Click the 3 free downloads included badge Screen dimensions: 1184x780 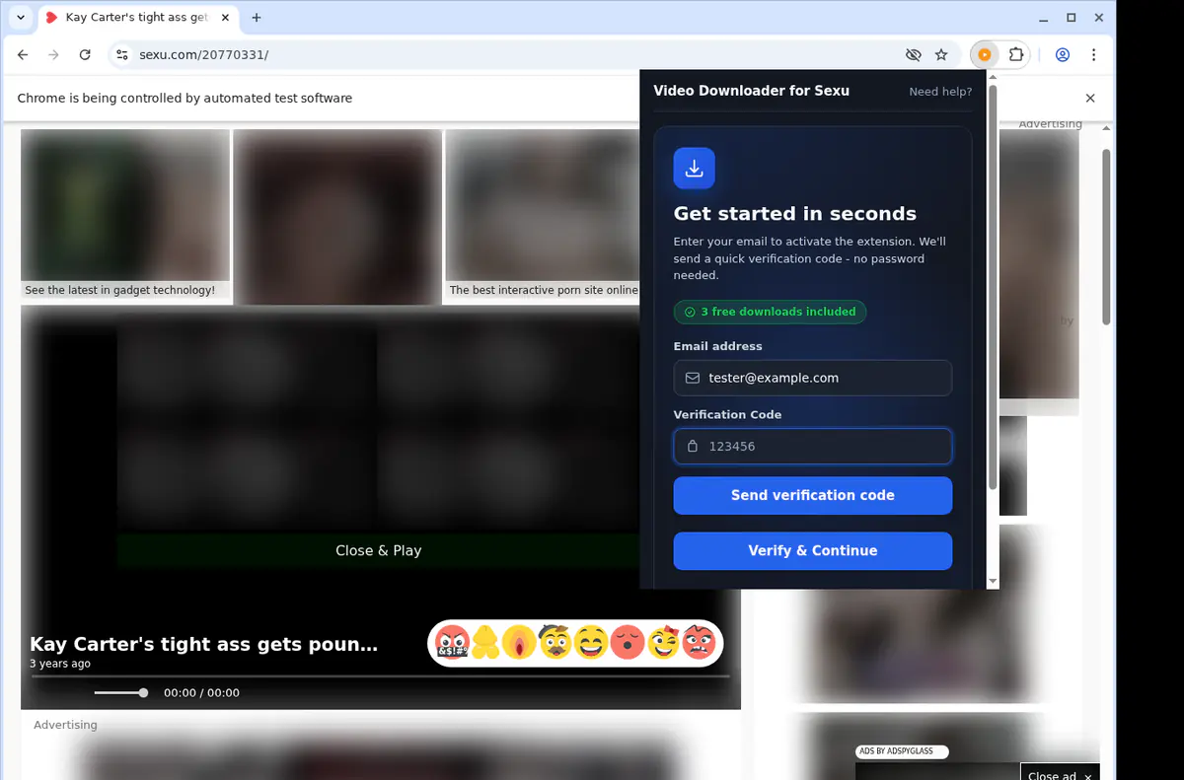click(770, 312)
